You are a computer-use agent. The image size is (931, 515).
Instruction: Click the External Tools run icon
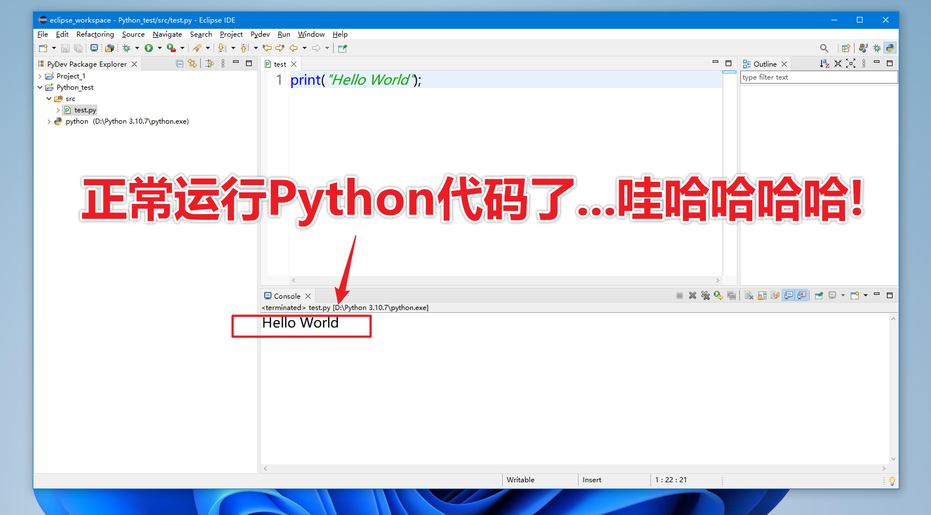(x=171, y=49)
